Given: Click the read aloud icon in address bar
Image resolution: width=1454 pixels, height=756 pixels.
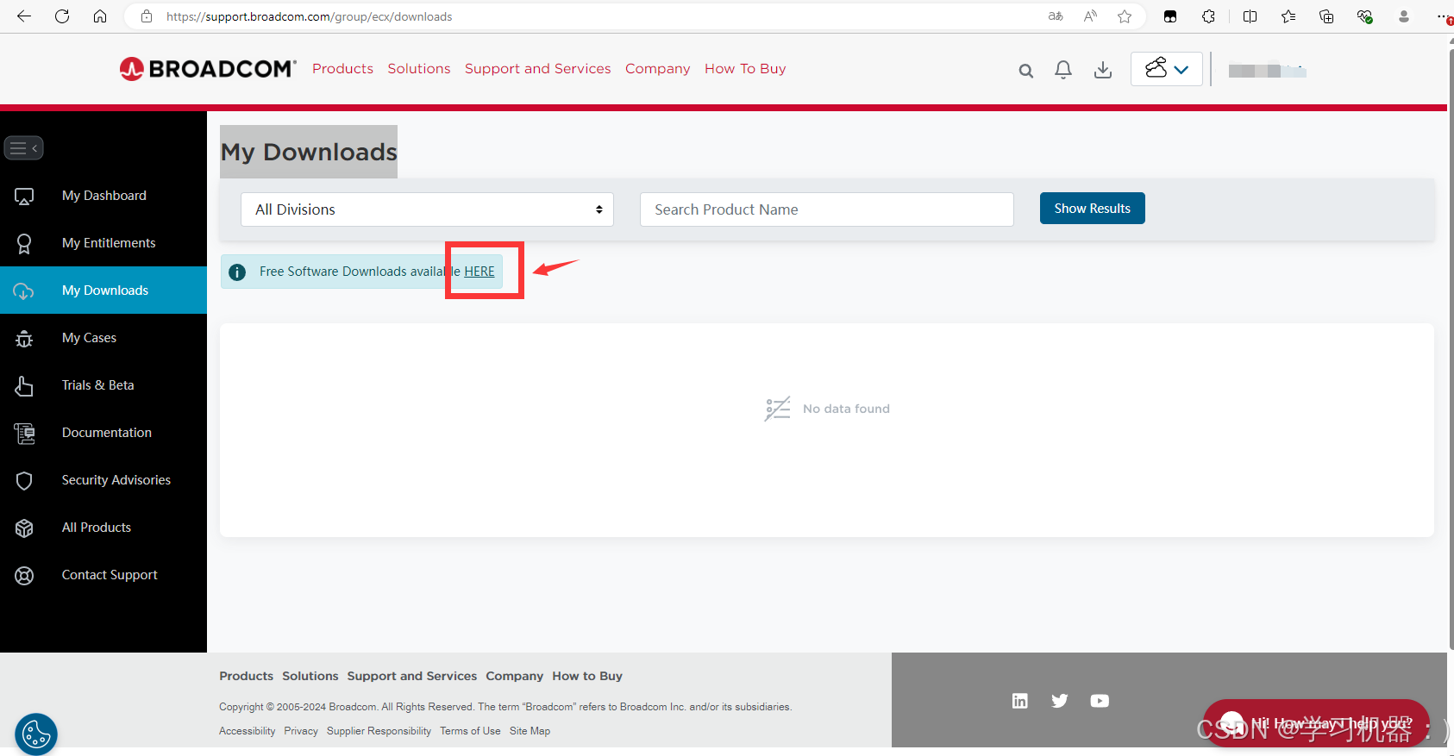Looking at the screenshot, I should [1090, 16].
